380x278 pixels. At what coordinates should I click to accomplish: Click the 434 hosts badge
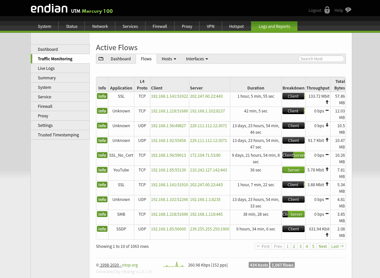259,265
